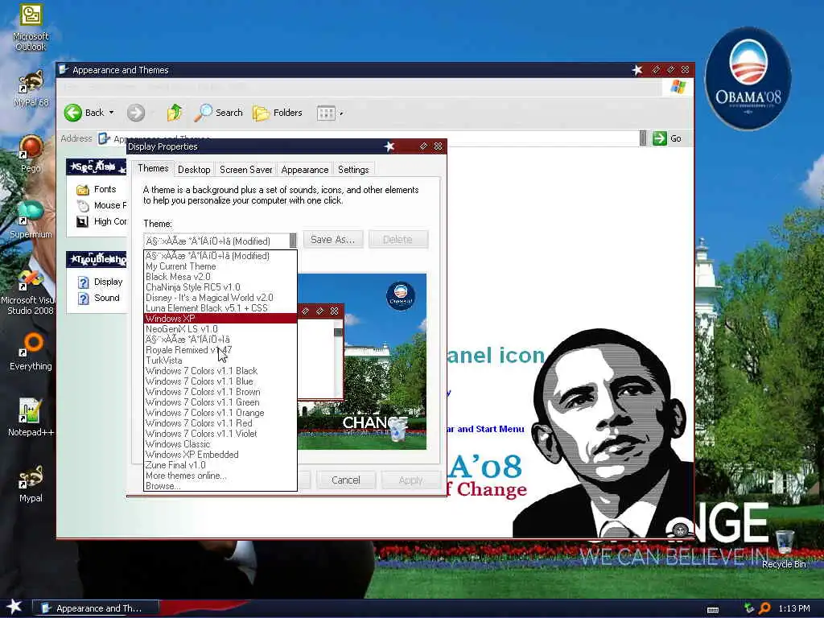Image resolution: width=824 pixels, height=618 pixels.
Task: Select Windows Classic theme
Action: [x=220, y=444]
